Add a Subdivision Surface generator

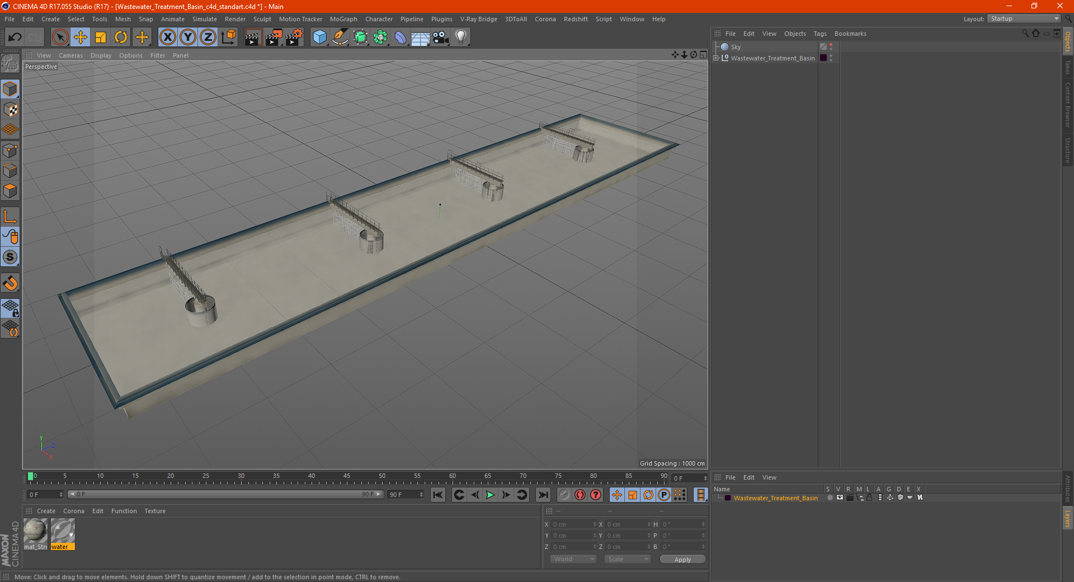[360, 37]
